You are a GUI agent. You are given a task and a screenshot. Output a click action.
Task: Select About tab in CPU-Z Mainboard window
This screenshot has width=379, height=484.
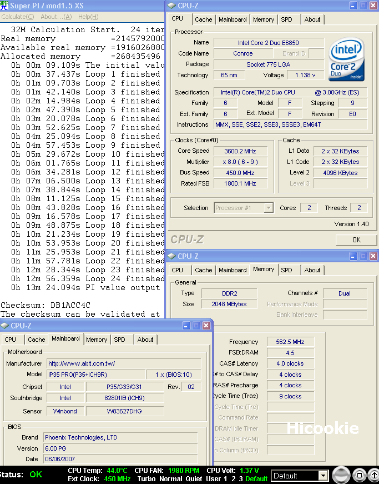pos(145,340)
